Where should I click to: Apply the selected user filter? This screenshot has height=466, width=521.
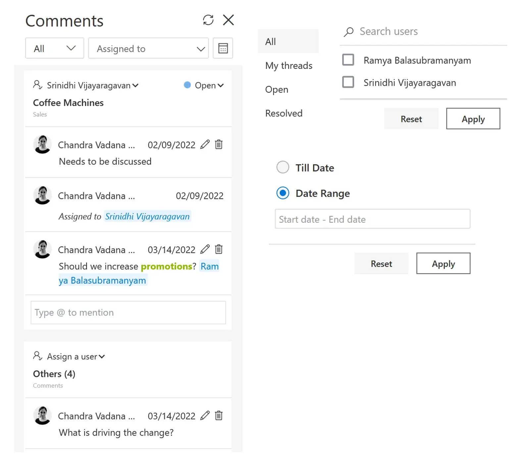click(x=473, y=119)
